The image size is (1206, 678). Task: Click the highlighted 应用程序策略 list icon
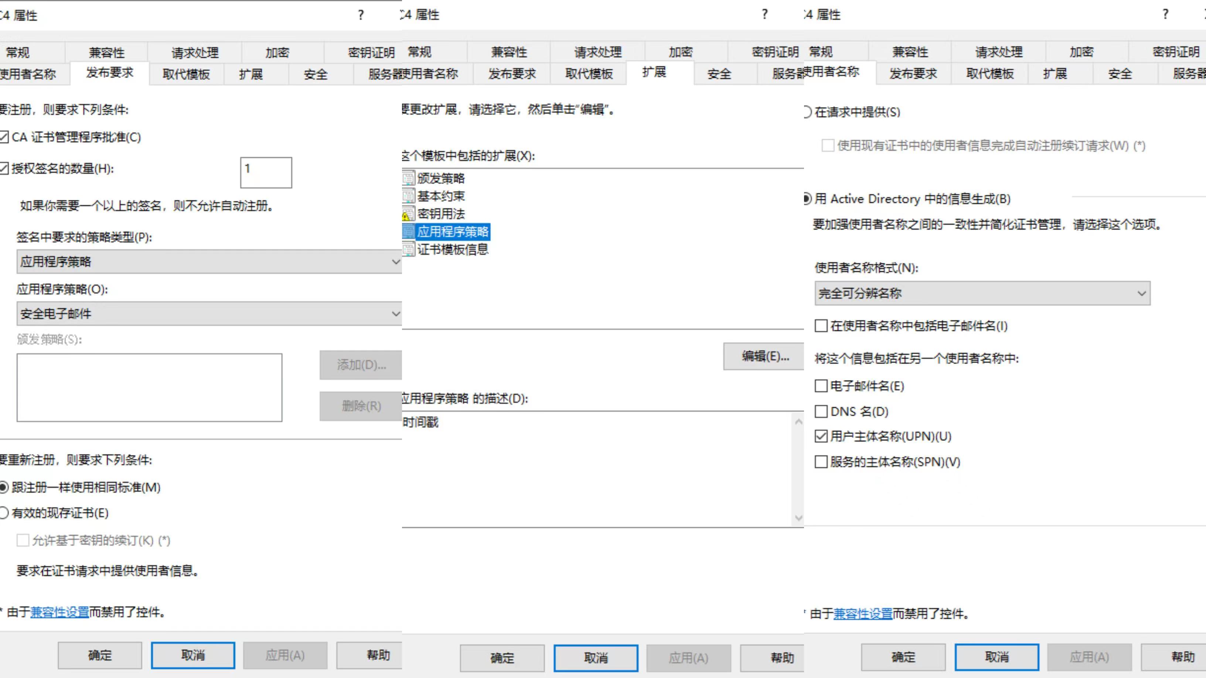(x=408, y=231)
